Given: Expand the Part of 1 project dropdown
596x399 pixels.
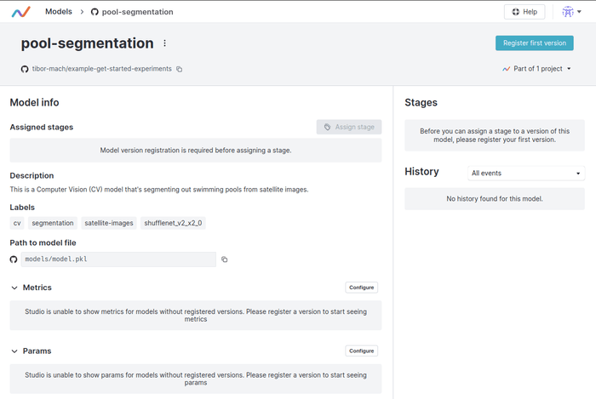Looking at the screenshot, I should (x=536, y=69).
